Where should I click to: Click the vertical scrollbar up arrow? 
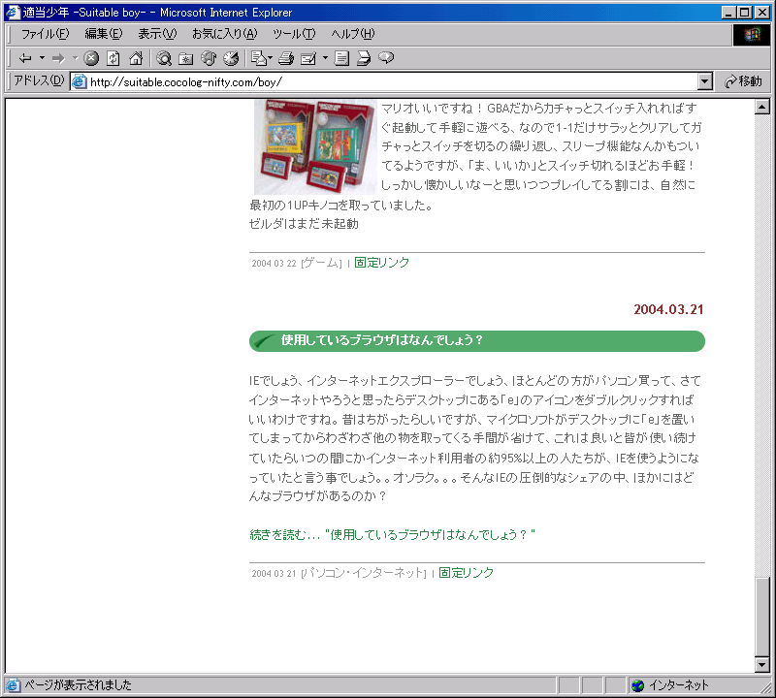[762, 107]
